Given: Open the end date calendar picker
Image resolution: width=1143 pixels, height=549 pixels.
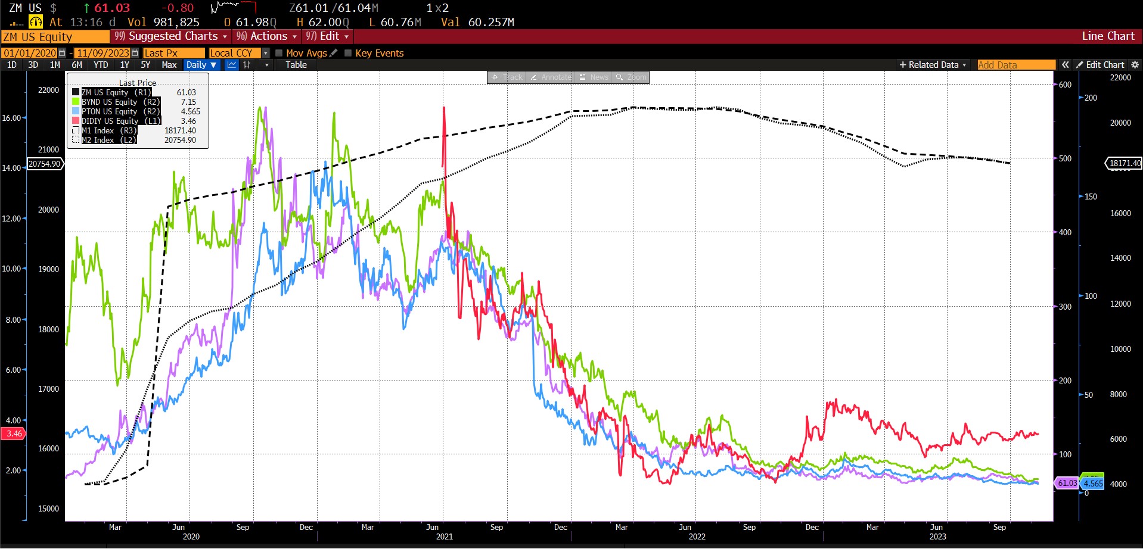Looking at the screenshot, I should 135,53.
